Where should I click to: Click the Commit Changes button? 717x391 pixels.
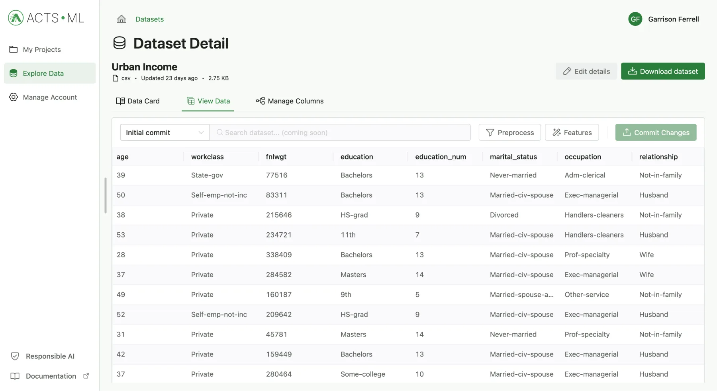point(656,132)
